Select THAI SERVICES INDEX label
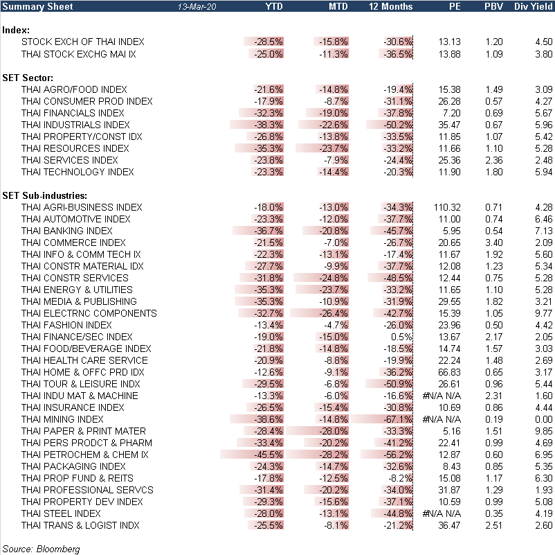Screen dimensions: 555x555 pyautogui.click(x=69, y=160)
